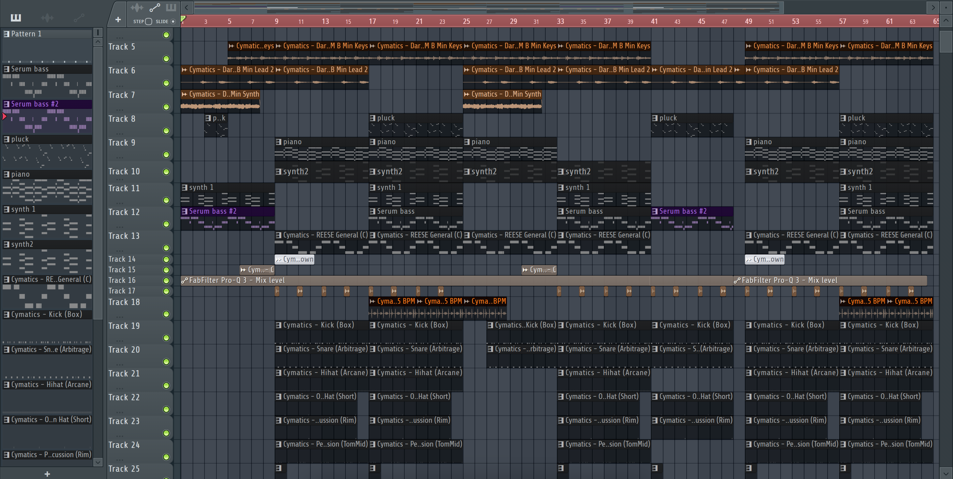This screenshot has height=479, width=953.
Task: Show patterns in the picker panel
Action: [x=16, y=18]
